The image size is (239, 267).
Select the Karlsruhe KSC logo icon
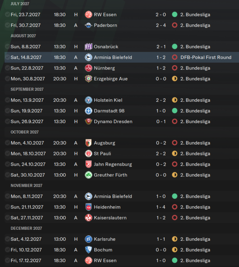coord(88,239)
